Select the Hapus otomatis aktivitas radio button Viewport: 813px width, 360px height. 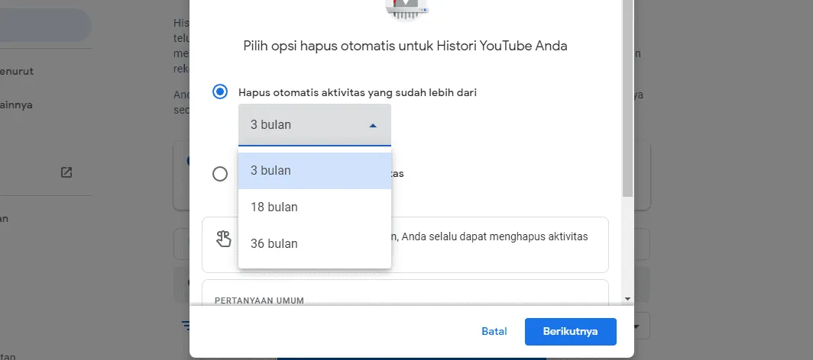[x=220, y=92]
